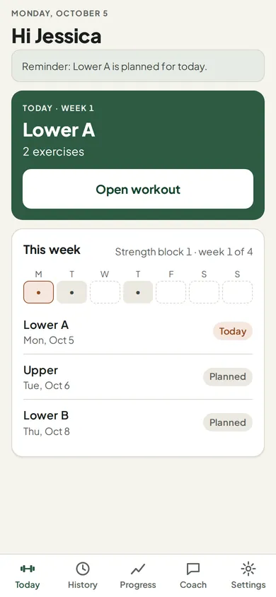Viewport: 276px width, 597px height.
Task: Open the Upper workout row for Tue, Oct 6
Action: coord(138,377)
